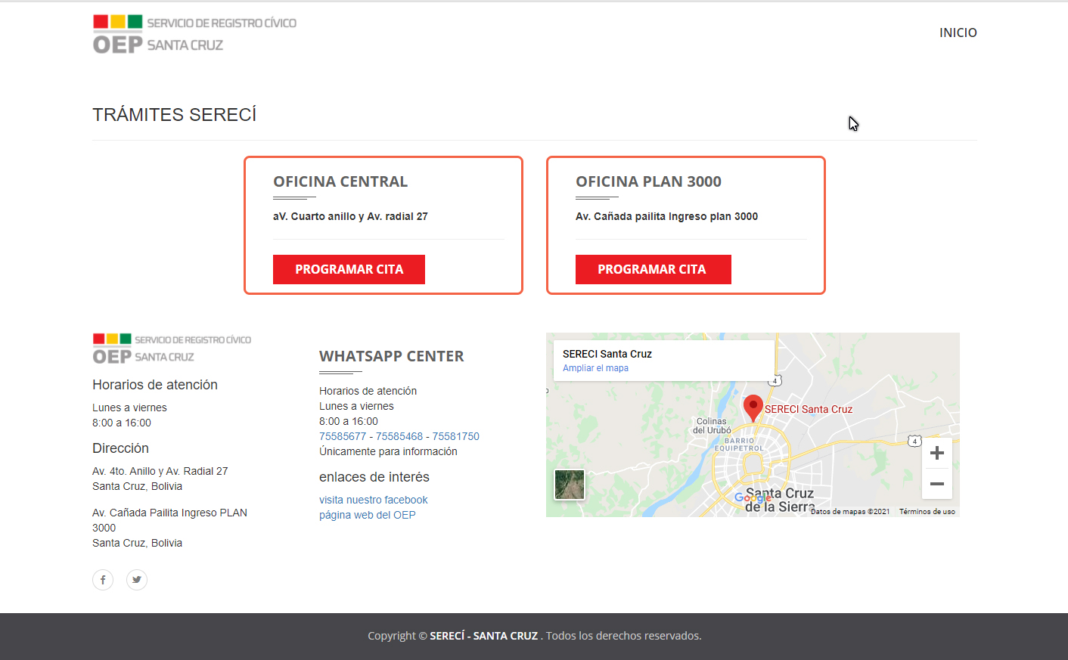The width and height of the screenshot is (1068, 660).
Task: Click WhatsApp number 75585468
Action: [399, 436]
